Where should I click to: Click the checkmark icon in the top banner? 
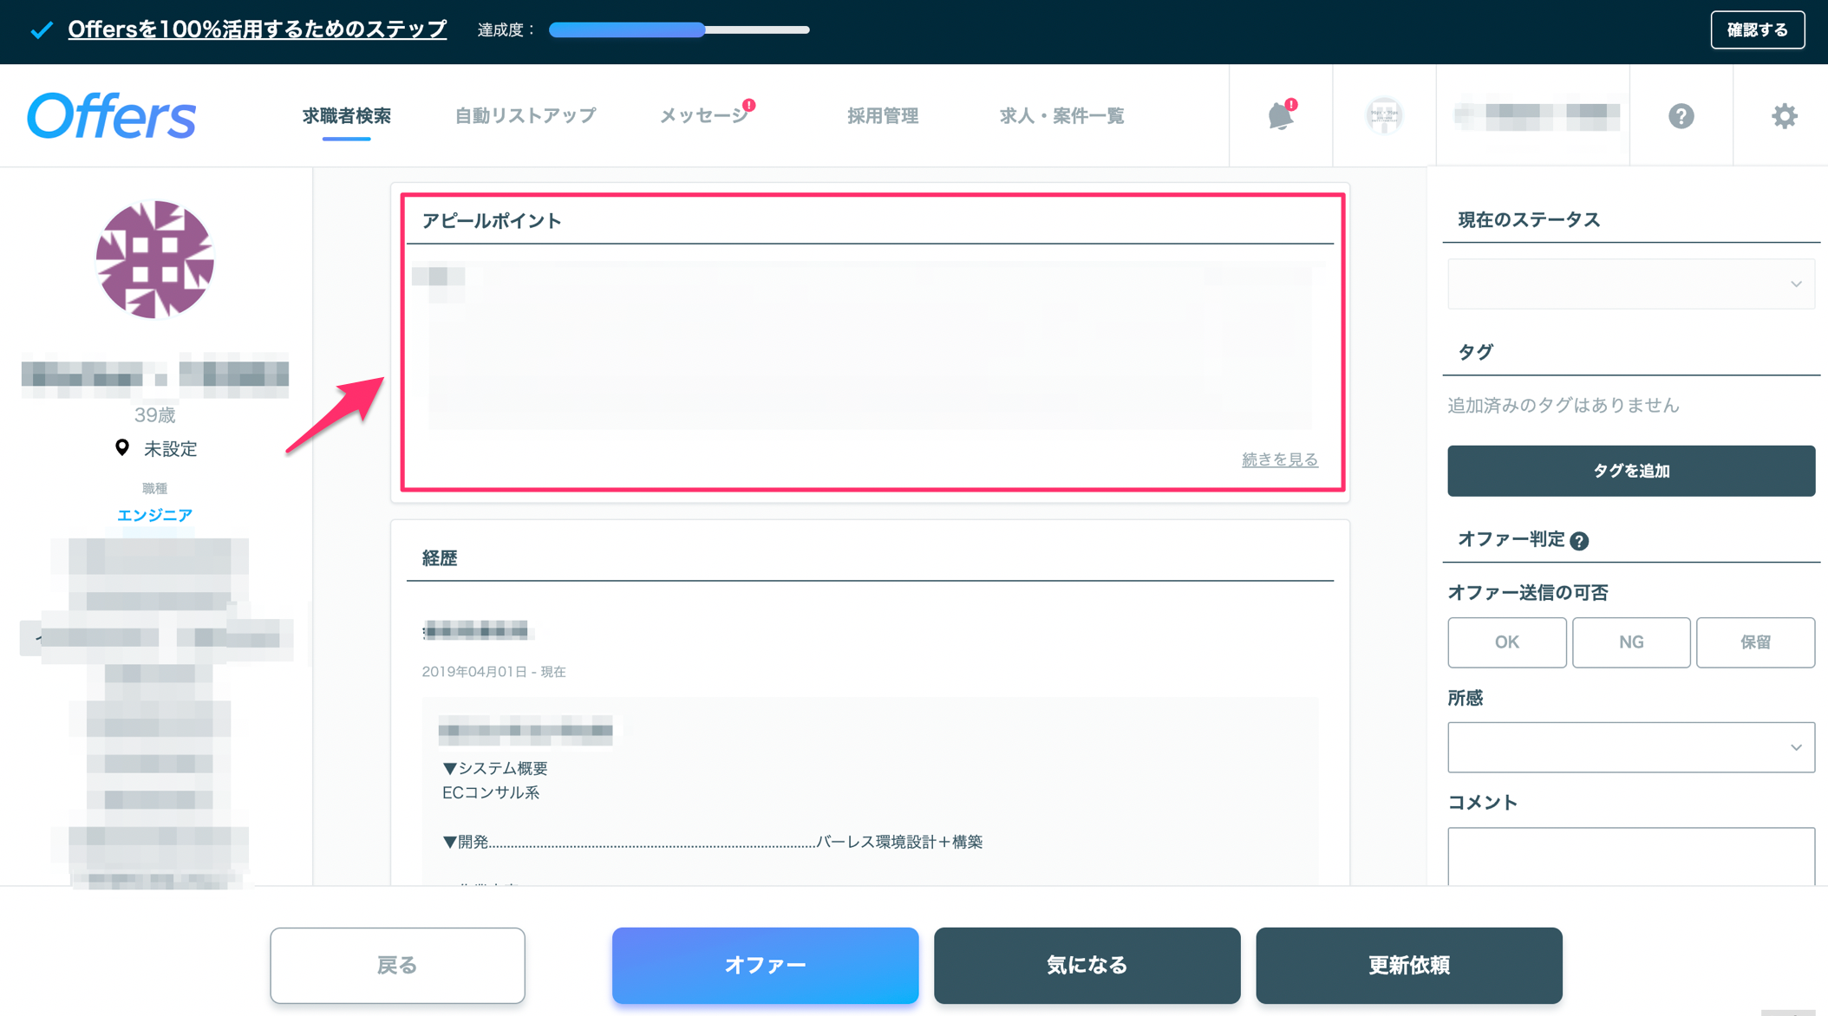(41, 30)
